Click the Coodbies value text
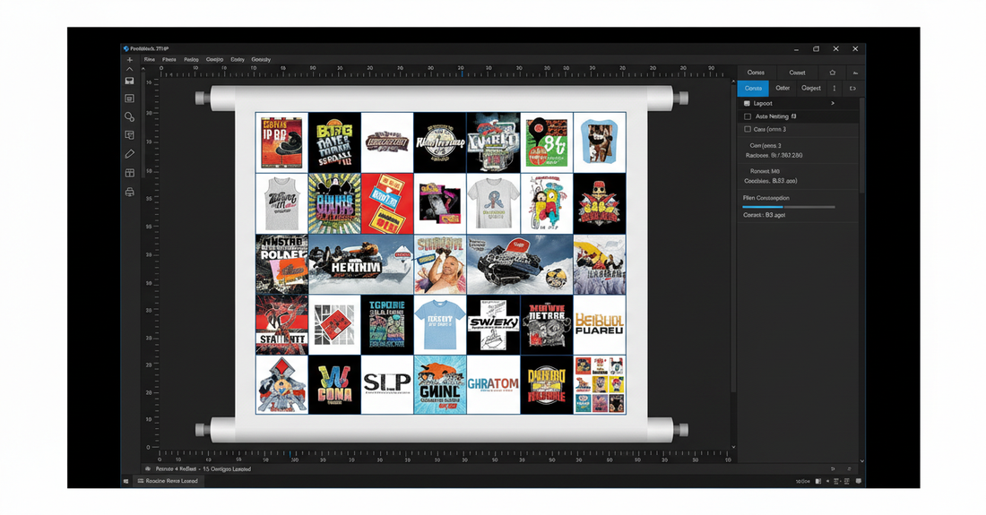This screenshot has height=515, width=986. tap(770, 181)
